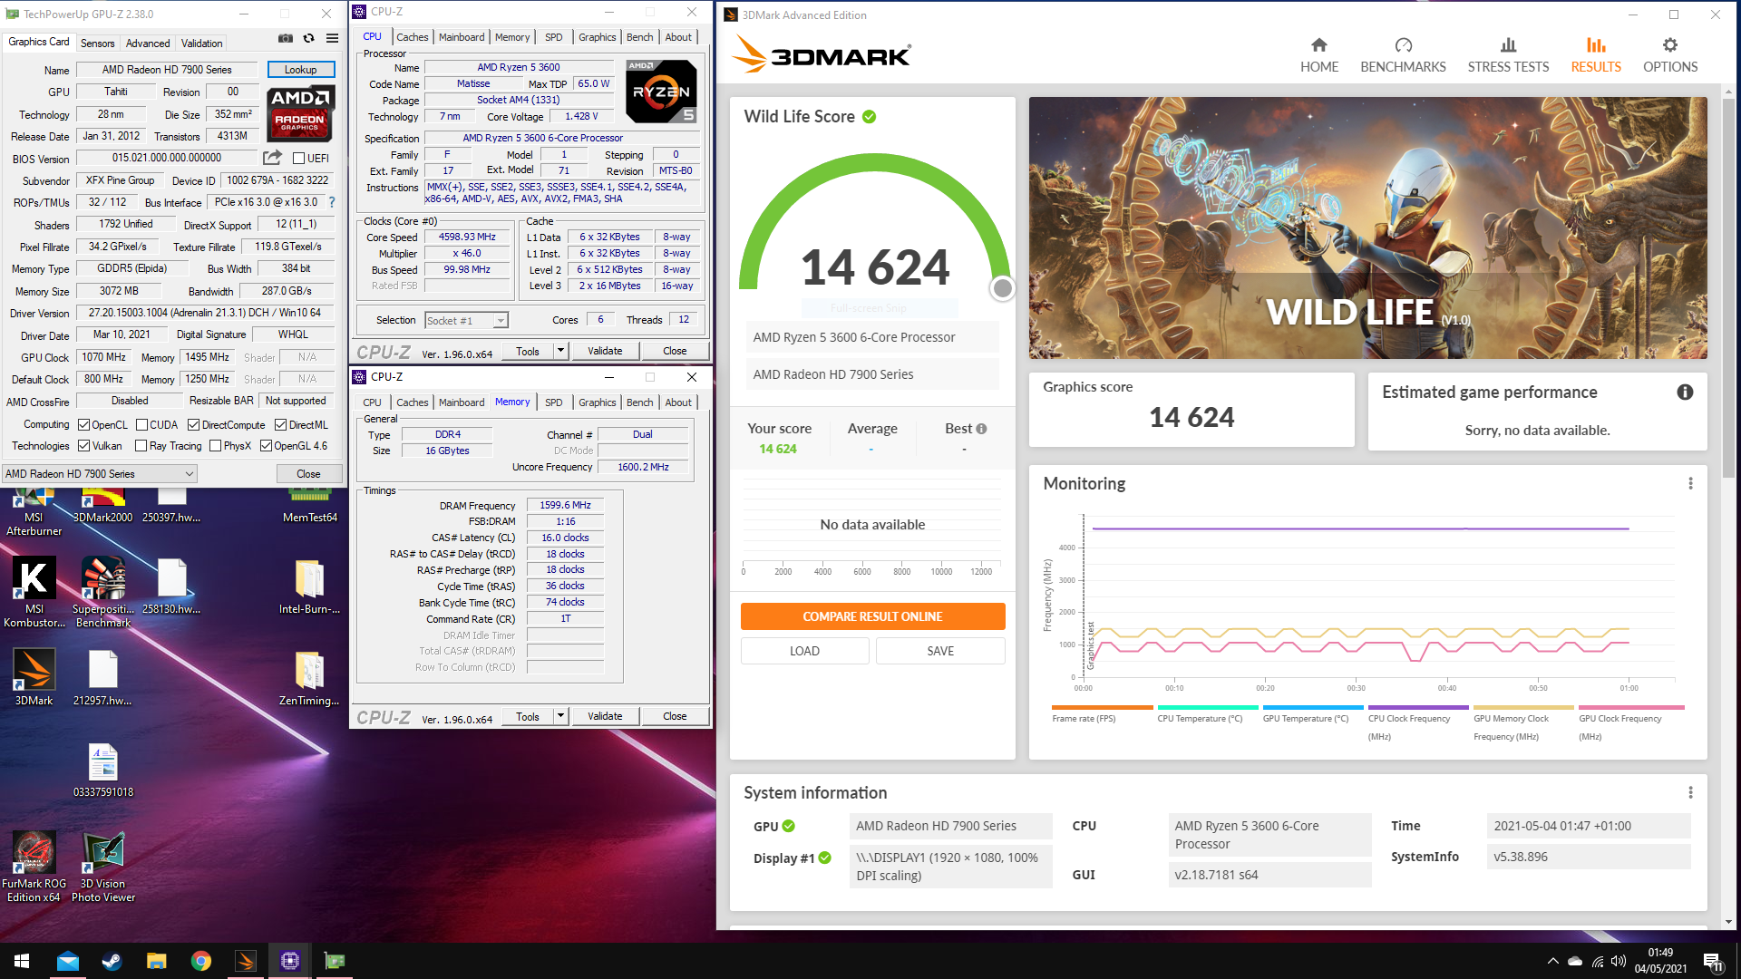
Task: Click the 3DMark vertical scrollbar down arrow
Action: [x=1728, y=922]
